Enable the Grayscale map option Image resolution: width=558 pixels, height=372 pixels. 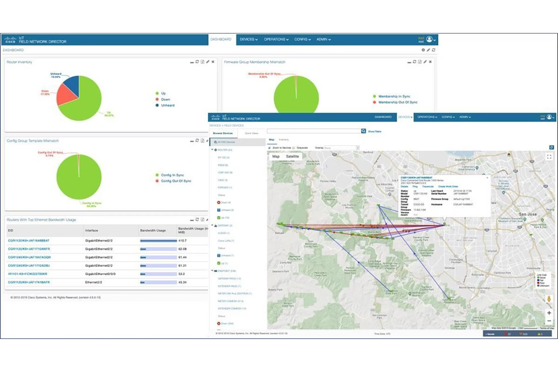point(294,148)
